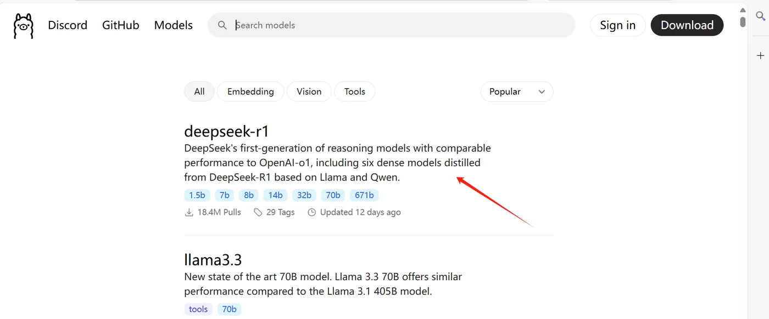Open the Popular sort dropdown

pos(517,92)
